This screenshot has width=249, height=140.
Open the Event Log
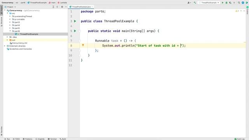click(240, 139)
